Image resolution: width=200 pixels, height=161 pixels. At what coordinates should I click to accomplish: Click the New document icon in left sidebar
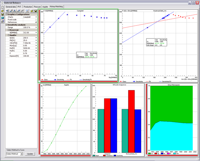[2, 7]
